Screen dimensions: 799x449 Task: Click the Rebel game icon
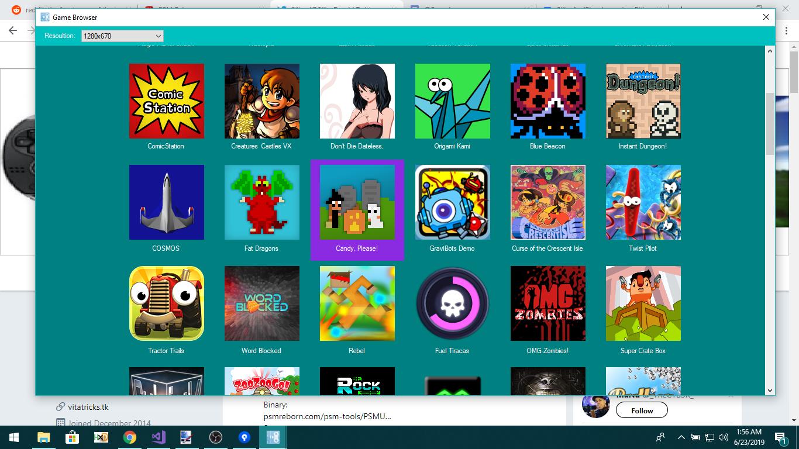(357, 303)
